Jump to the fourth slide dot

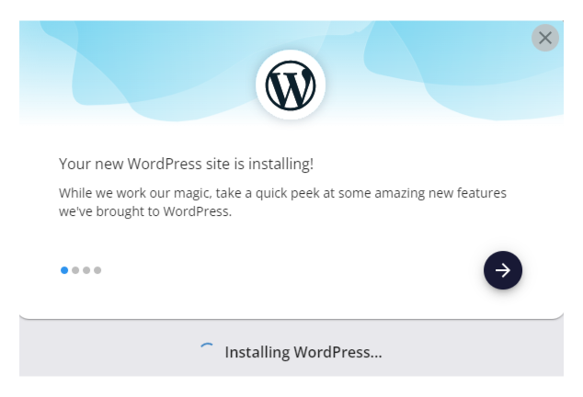[97, 270]
